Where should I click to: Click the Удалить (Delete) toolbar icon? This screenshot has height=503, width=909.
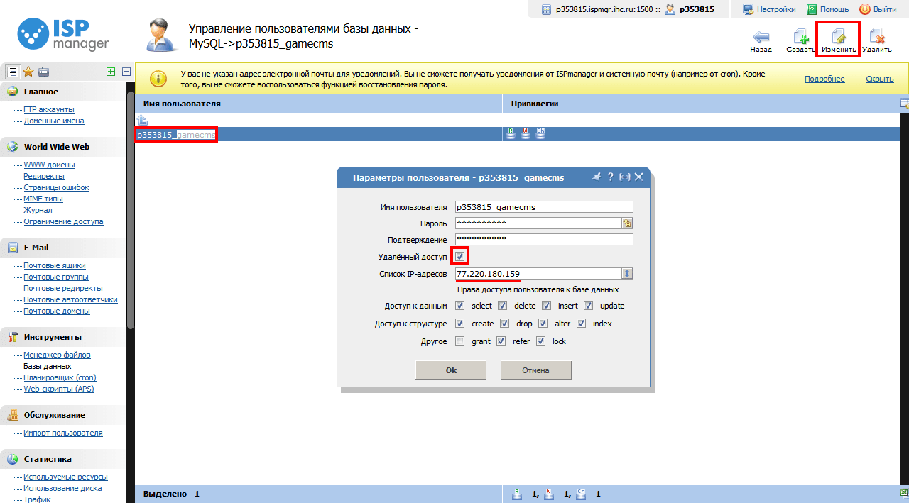tap(876, 37)
